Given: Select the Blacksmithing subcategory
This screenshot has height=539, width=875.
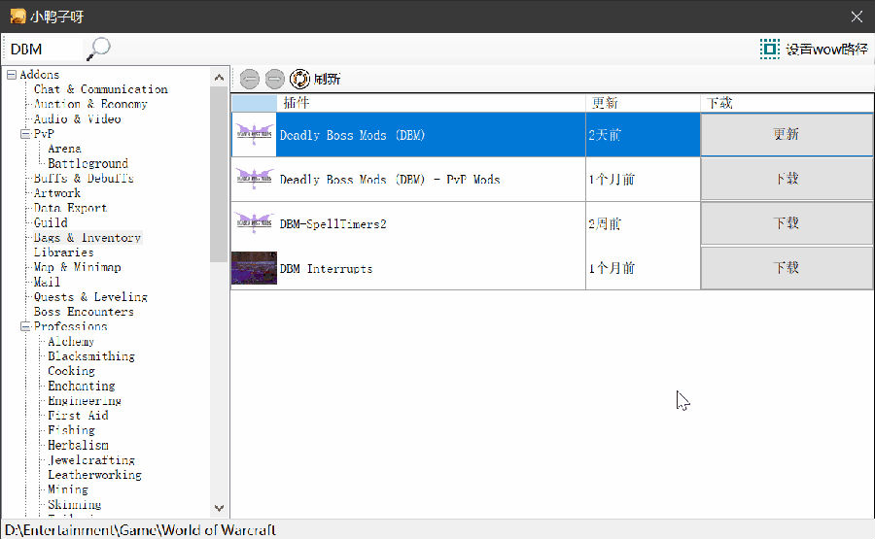Looking at the screenshot, I should (x=91, y=356).
